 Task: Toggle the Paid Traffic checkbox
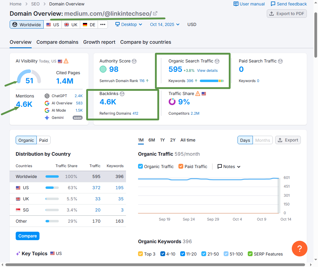coord(181,167)
